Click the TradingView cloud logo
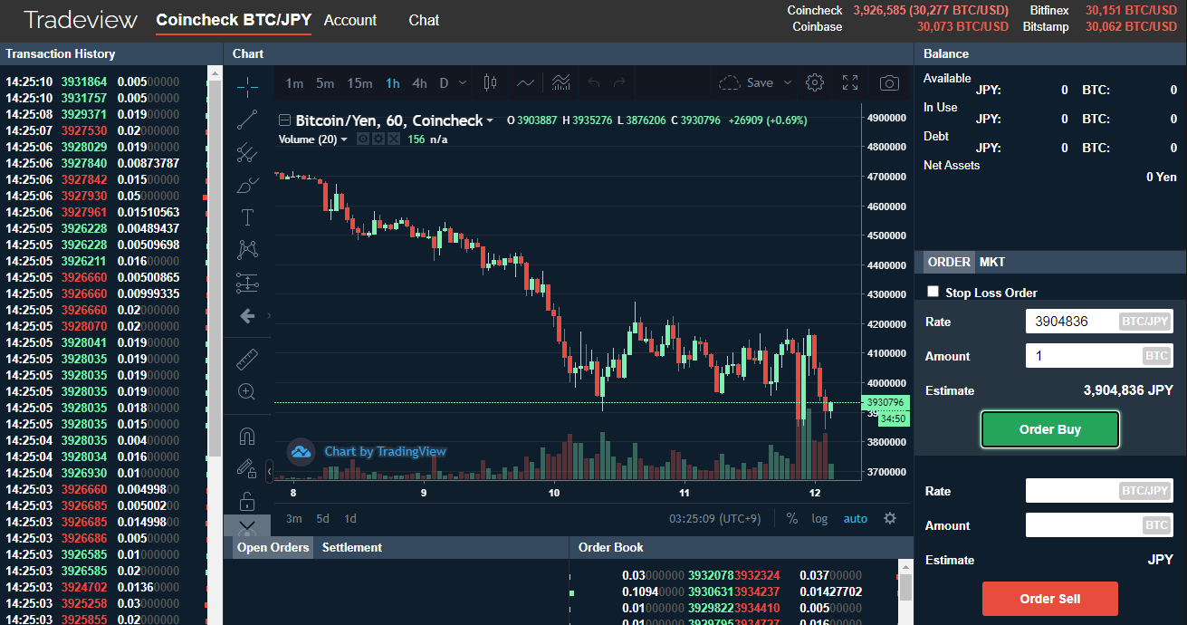 point(301,451)
